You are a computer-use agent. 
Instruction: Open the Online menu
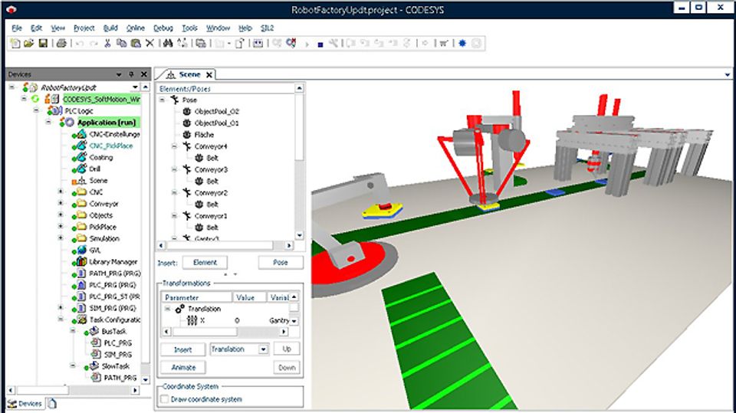point(136,28)
